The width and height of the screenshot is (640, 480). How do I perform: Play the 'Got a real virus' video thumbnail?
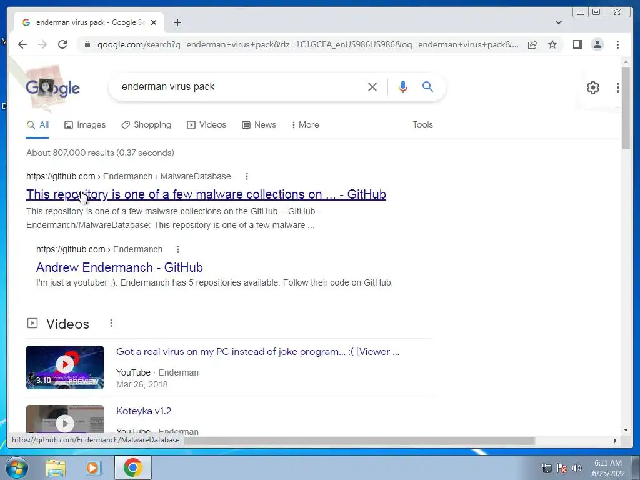click(x=65, y=367)
